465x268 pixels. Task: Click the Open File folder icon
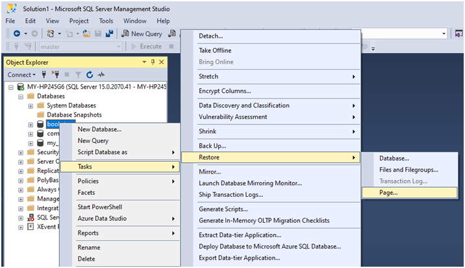click(86, 34)
